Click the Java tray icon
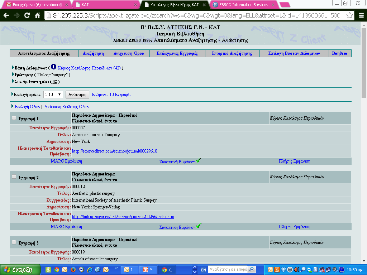The height and width of the screenshot is (275, 367). [277, 270]
